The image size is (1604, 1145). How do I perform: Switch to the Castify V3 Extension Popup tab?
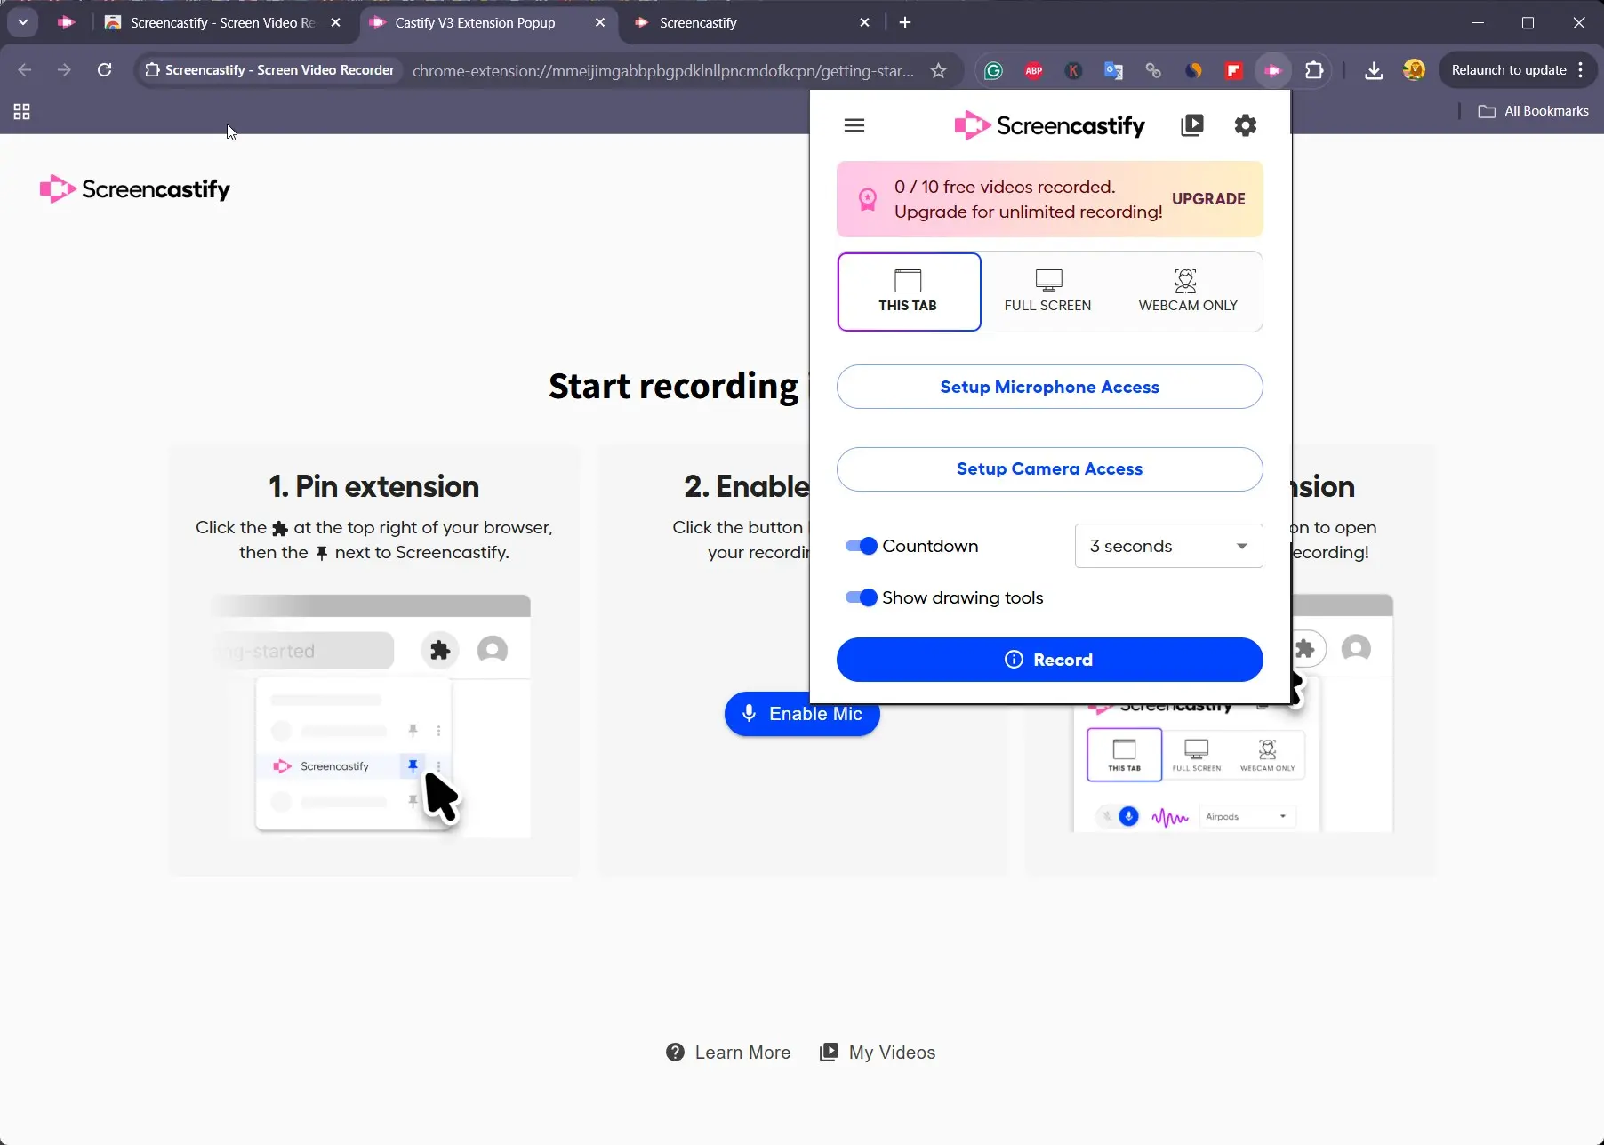pos(474,22)
